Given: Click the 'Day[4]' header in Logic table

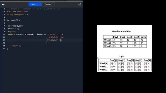Looking at the screenshot, I should coord(147,60).
